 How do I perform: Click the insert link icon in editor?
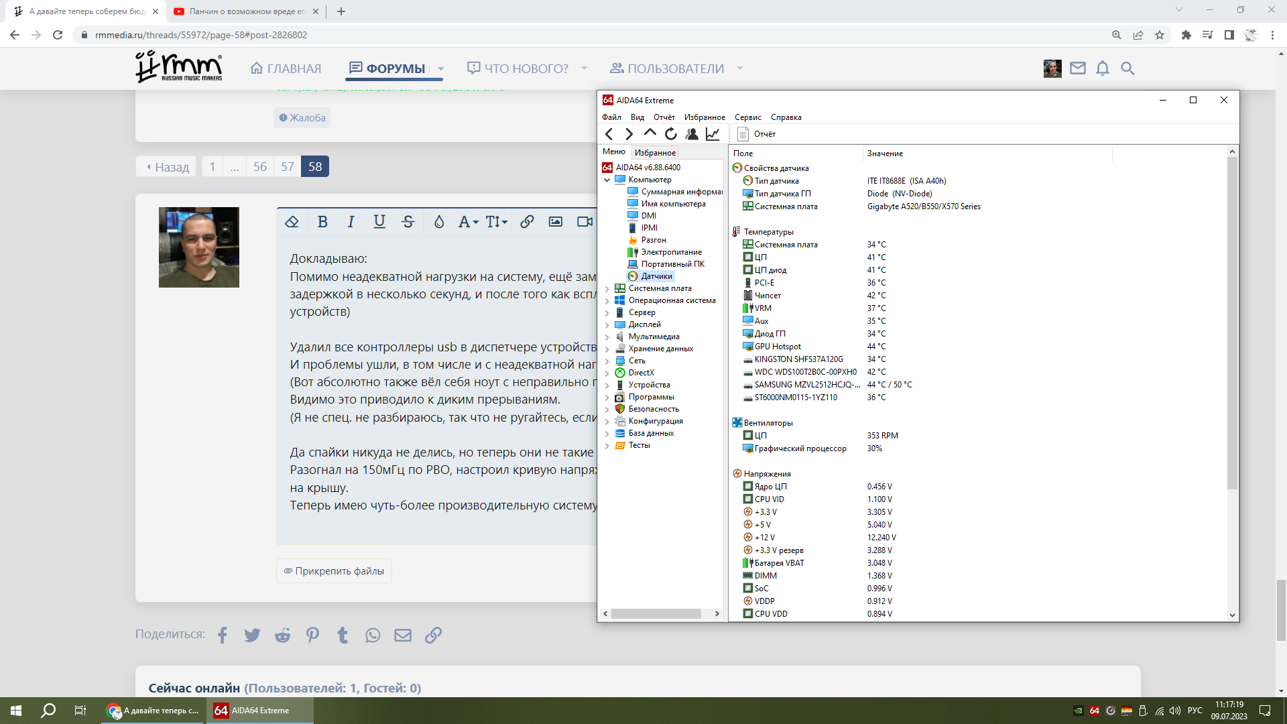point(527,222)
